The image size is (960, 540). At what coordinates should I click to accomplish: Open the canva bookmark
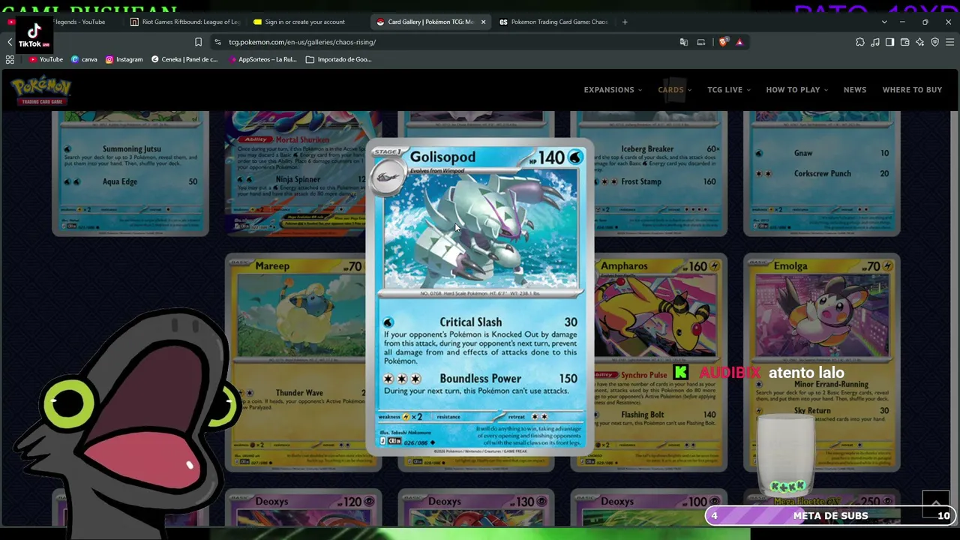coord(84,59)
